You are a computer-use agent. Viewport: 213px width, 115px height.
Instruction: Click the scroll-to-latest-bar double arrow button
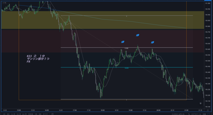point(200,103)
